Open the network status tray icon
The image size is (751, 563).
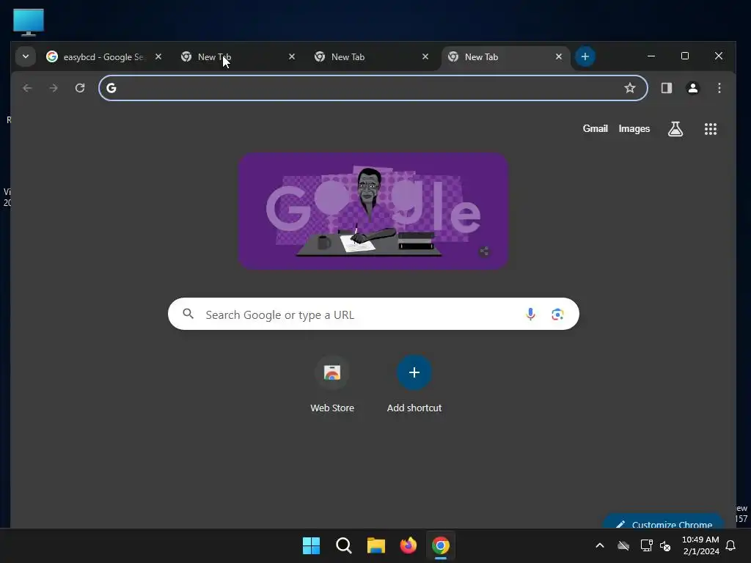tap(646, 545)
